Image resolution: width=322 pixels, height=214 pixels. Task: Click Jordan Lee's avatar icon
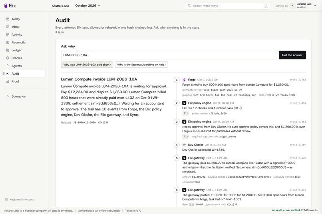click(x=292, y=6)
